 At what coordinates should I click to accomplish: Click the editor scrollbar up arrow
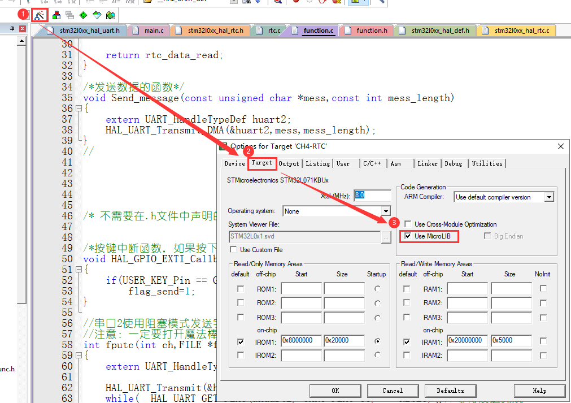(21, 41)
